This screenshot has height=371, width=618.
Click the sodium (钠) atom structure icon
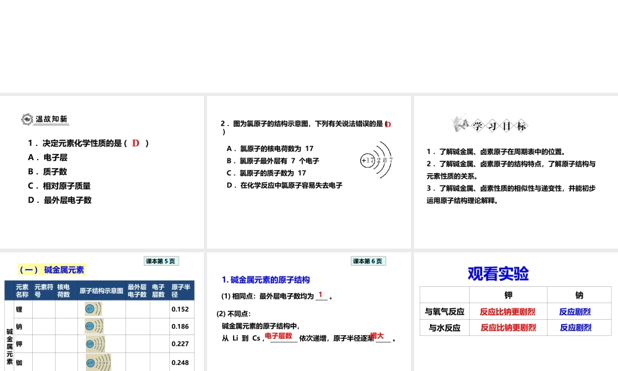[x=93, y=326]
